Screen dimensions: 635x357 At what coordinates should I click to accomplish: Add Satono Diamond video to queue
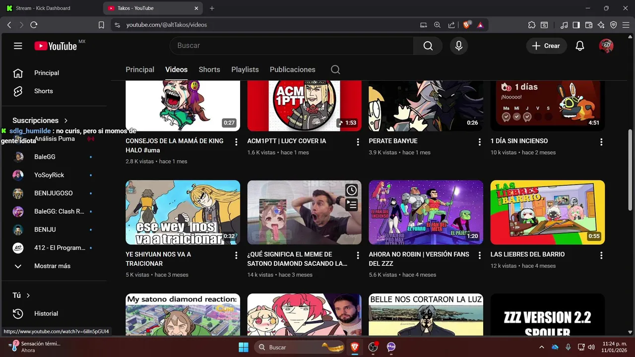[x=351, y=204]
